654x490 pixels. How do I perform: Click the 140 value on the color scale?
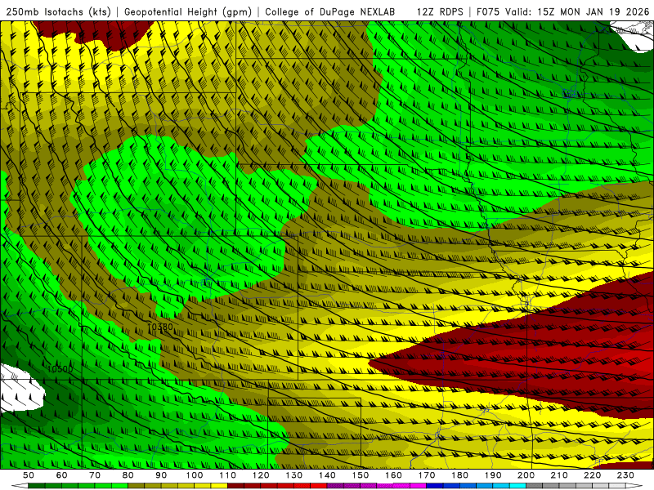pos(327,475)
